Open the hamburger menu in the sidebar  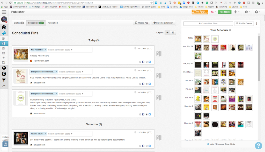[4, 12]
